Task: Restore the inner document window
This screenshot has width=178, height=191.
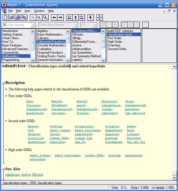Action: [x=169, y=11]
